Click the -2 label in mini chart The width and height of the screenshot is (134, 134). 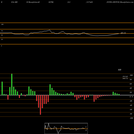tap(86, 130)
